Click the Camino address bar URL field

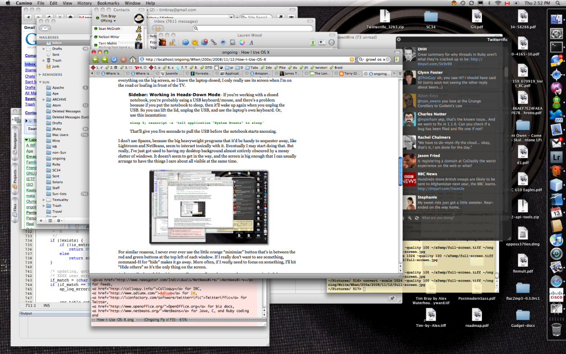pos(244,60)
